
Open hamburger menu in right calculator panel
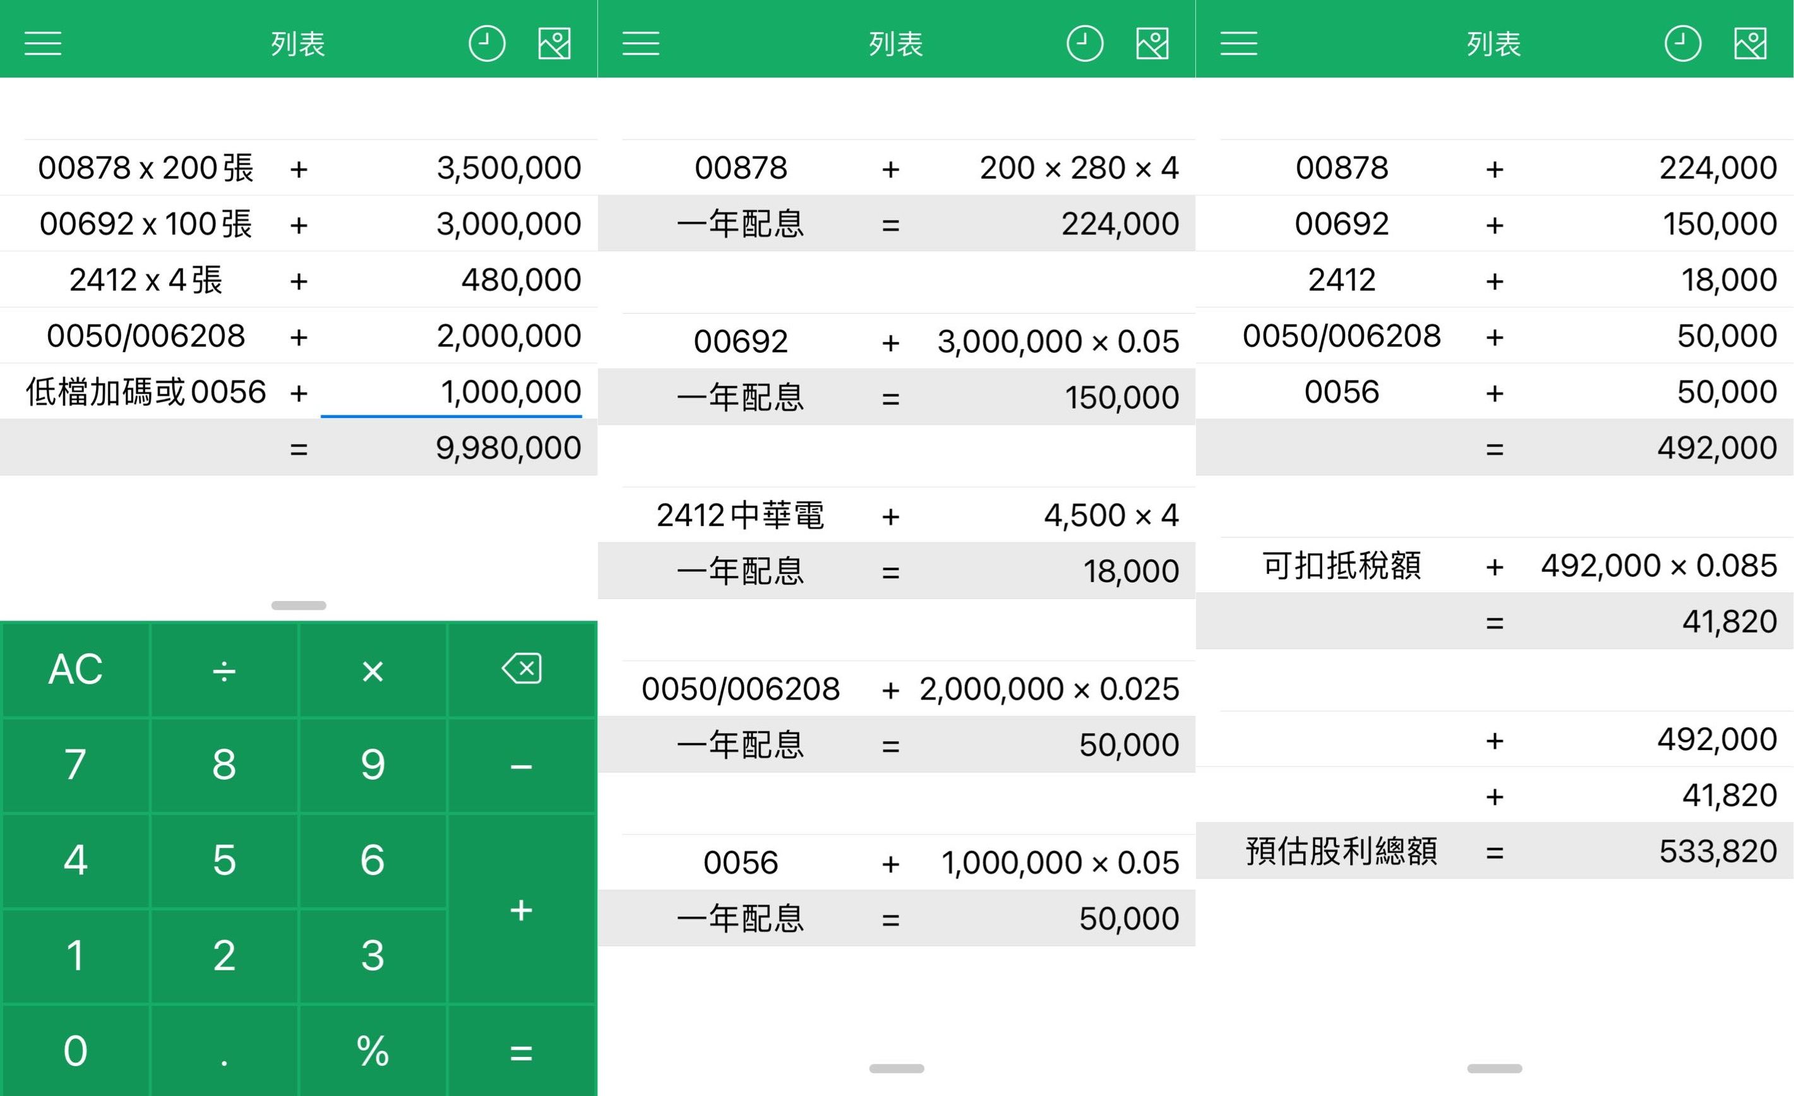(1238, 44)
